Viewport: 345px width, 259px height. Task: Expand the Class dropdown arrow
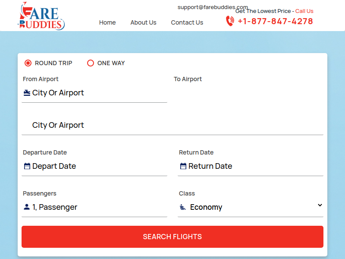[320, 205]
